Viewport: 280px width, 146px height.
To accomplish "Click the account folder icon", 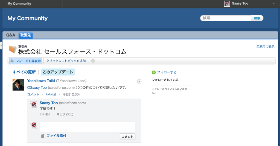I will tap(13, 49).
